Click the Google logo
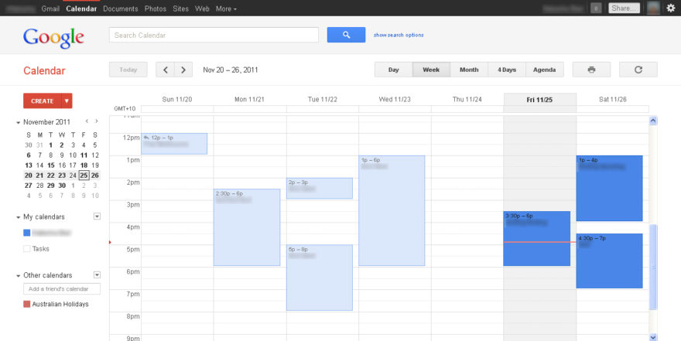Image resolution: width=681 pixels, height=341 pixels. 53,38
